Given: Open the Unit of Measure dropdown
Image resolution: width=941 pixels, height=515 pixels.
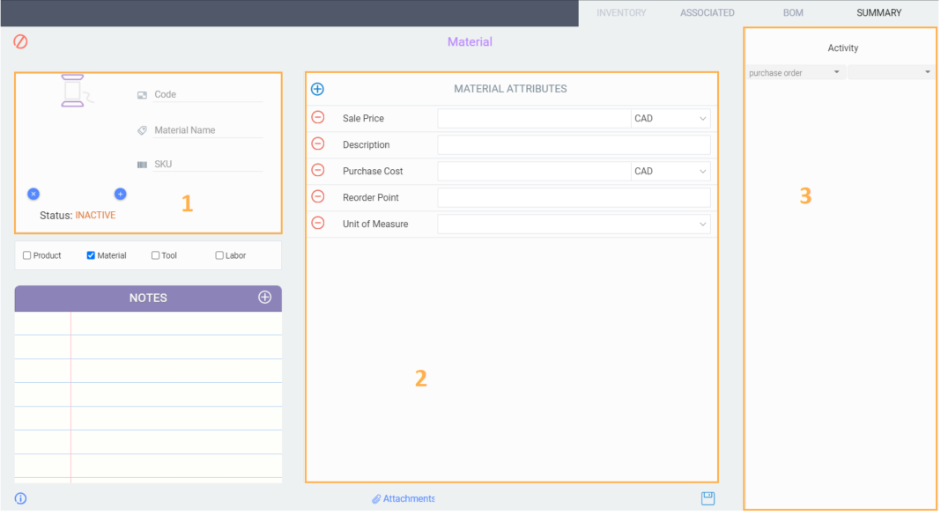Looking at the screenshot, I should (x=574, y=224).
